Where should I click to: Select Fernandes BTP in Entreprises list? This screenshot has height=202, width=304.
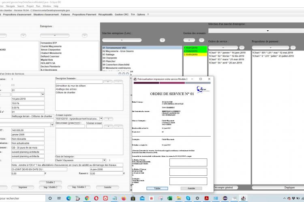tap(69, 43)
